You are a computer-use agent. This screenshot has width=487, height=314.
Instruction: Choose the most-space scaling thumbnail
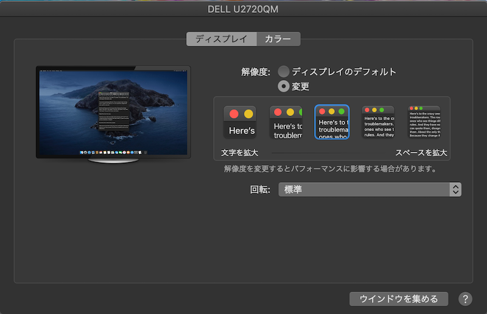424,122
